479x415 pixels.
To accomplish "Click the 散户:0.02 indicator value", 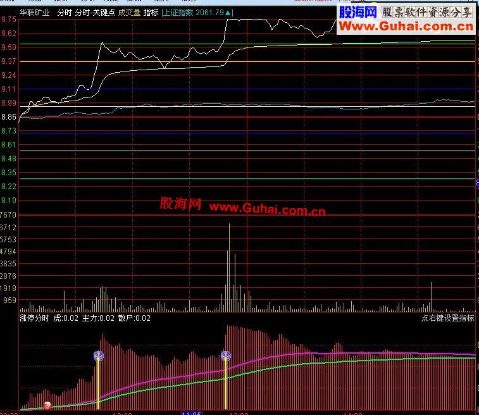I will click(134, 318).
